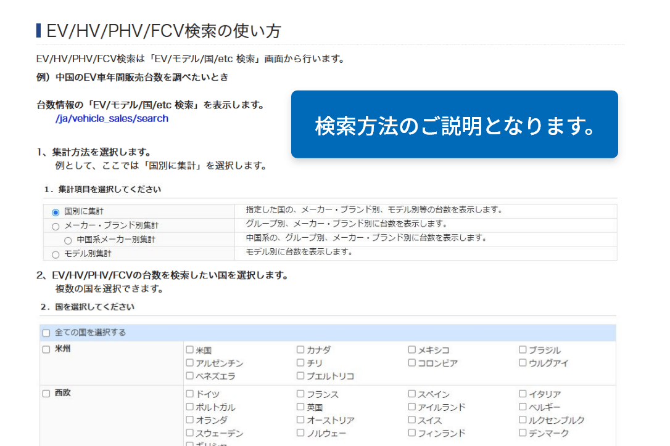Screen dimensions: 670x446
Task: Check the 米州 region checkbox
Action: tap(46, 349)
